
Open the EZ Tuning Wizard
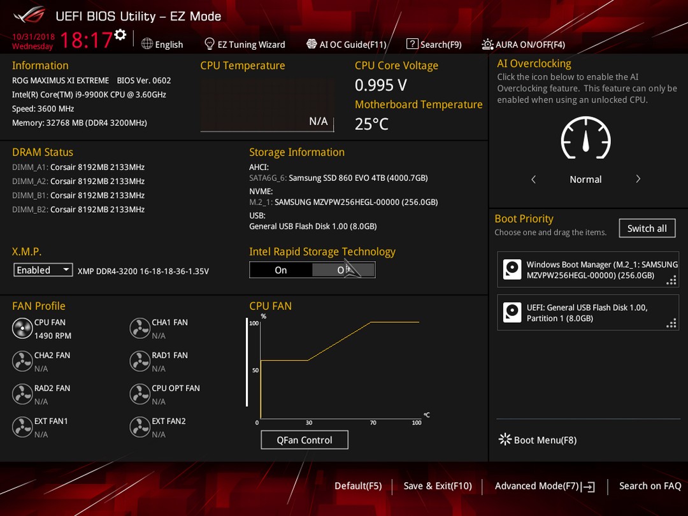tap(245, 45)
